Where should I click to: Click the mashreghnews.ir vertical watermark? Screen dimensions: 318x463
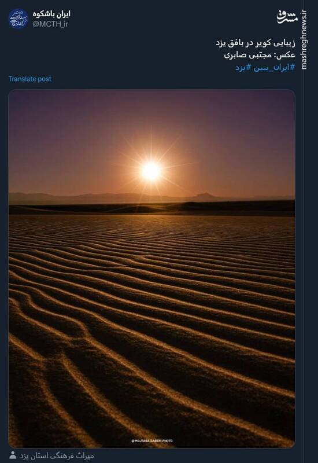click(x=304, y=40)
